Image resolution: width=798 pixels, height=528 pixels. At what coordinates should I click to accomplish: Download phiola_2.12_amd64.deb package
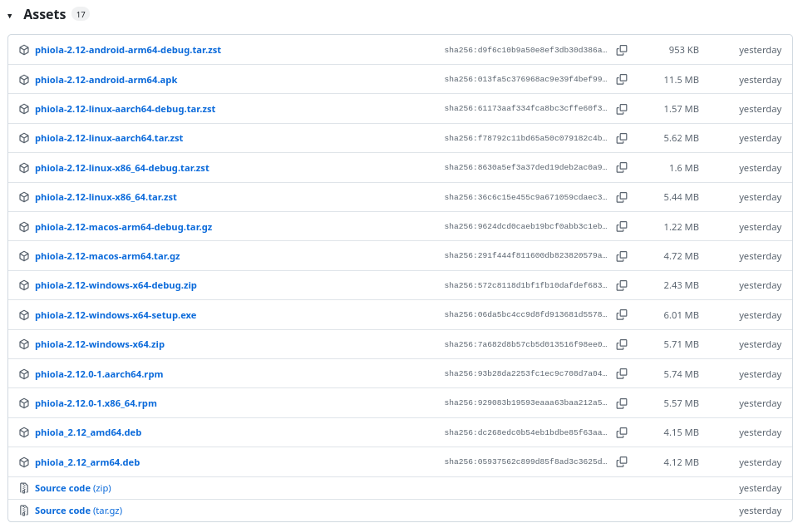pyautogui.click(x=88, y=432)
